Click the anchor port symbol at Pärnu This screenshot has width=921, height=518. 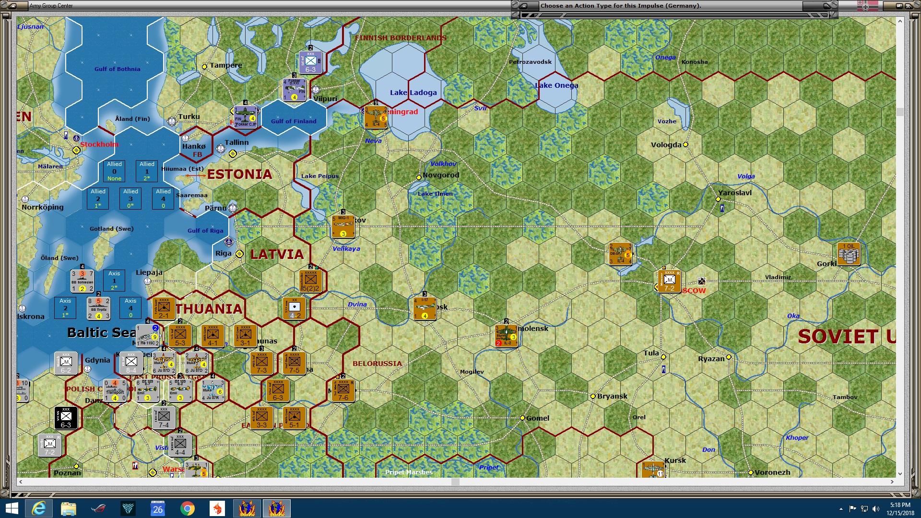pos(233,208)
